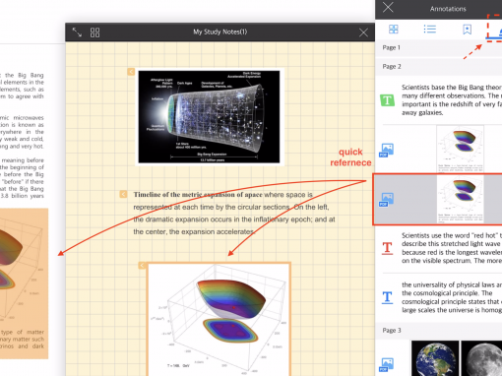Switch to outline list tab in Annotations panel

(430, 30)
